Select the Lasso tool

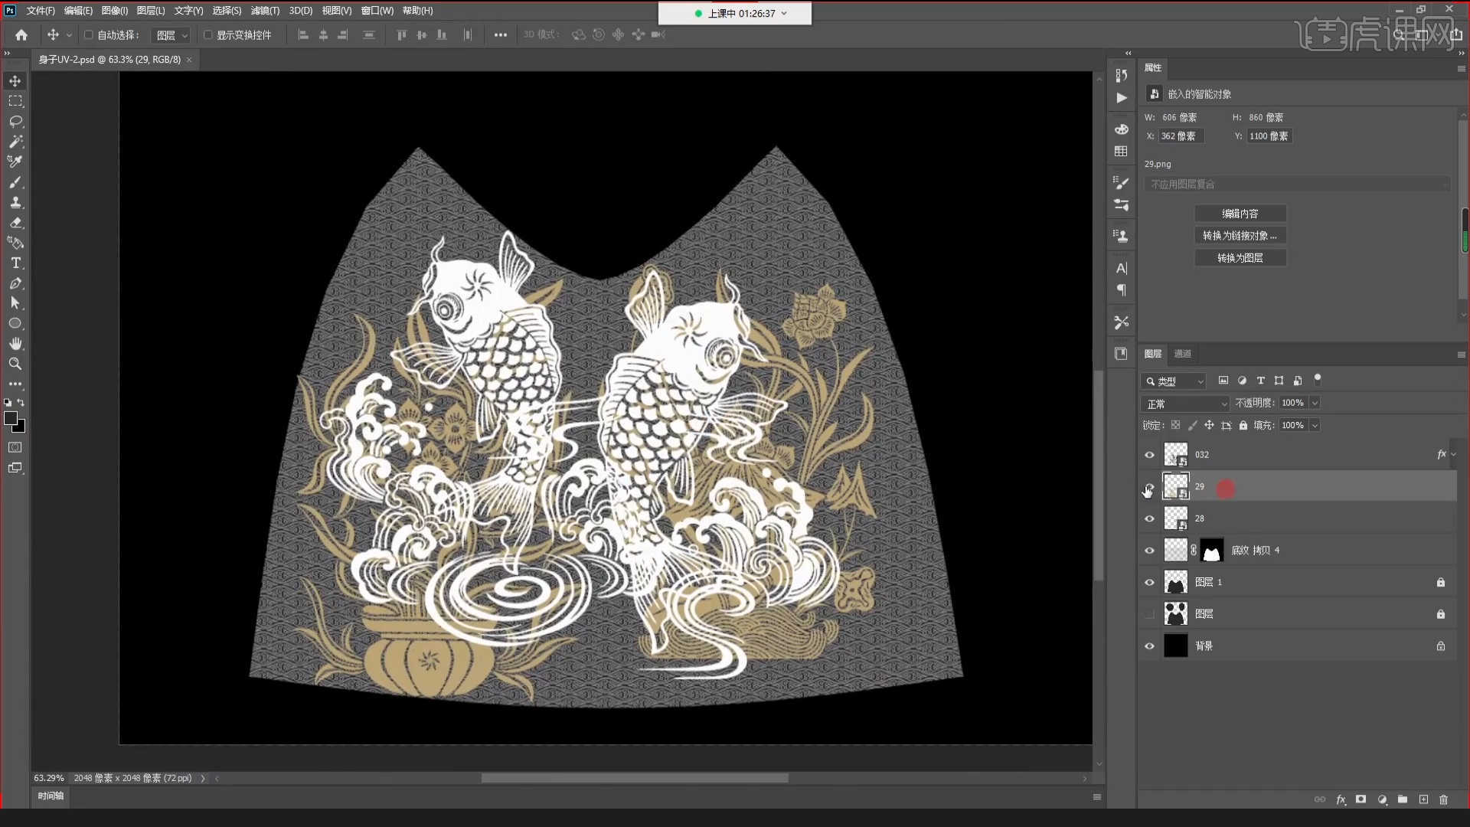click(x=15, y=122)
